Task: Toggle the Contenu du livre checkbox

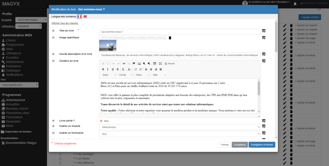Action: [53, 61]
